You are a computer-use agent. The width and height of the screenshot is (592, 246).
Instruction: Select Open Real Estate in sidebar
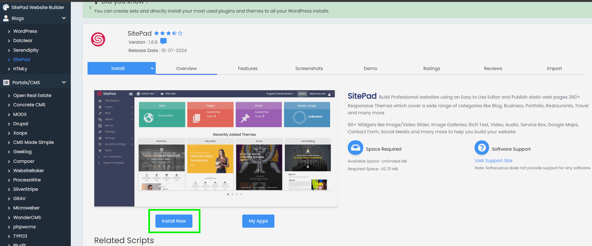32,95
